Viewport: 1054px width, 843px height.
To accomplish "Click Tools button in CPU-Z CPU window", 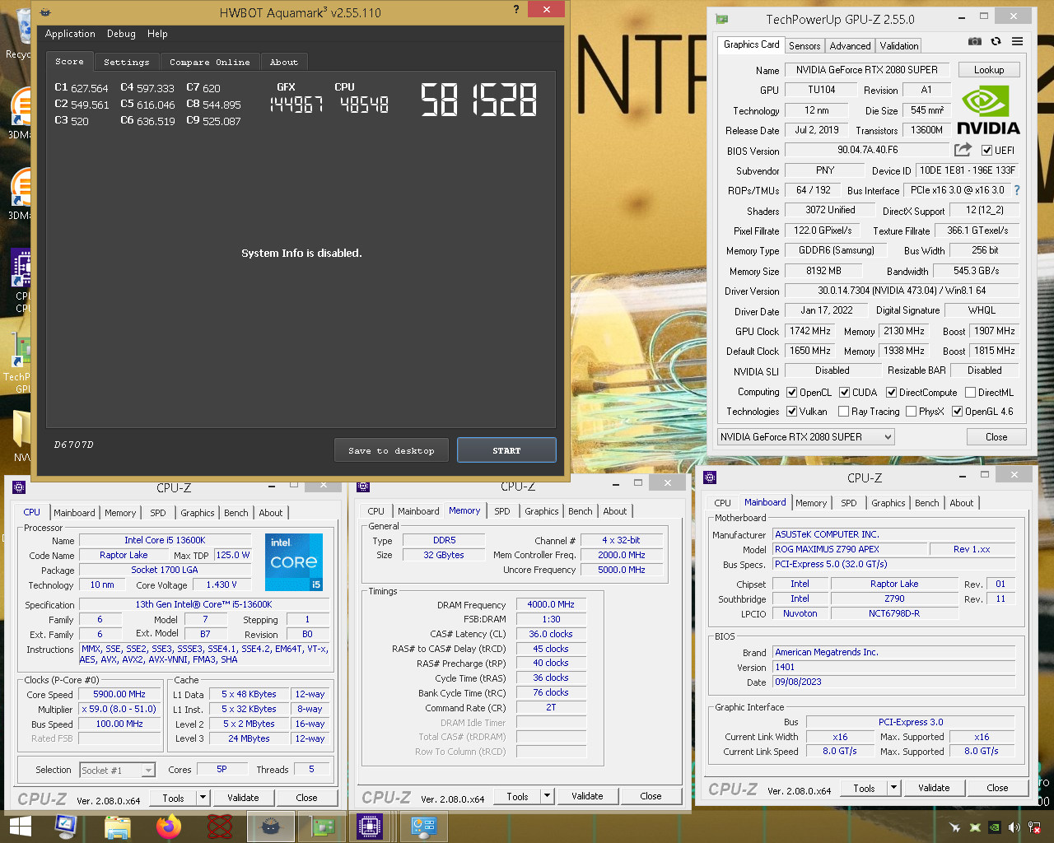I will [173, 798].
